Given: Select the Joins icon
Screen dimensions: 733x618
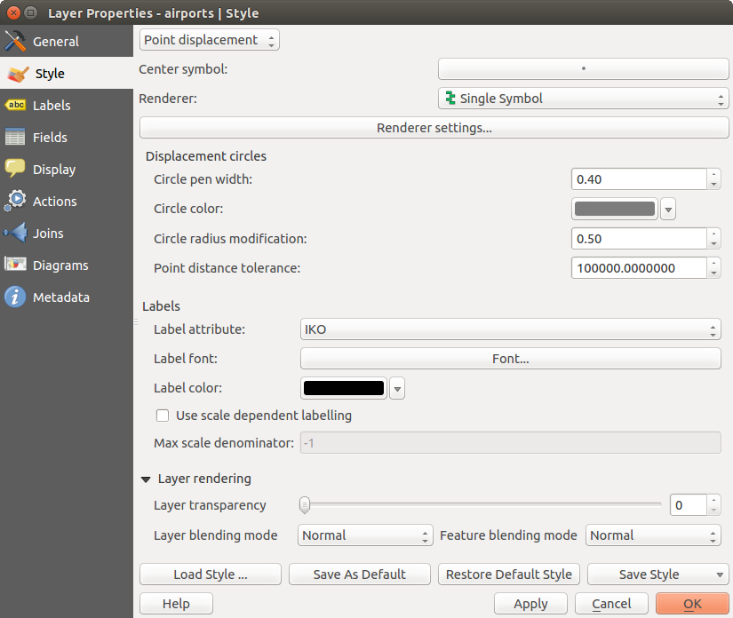Looking at the screenshot, I should click(15, 234).
